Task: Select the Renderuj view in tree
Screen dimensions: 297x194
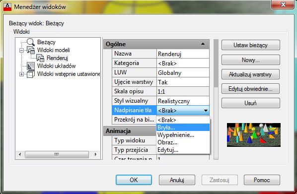Action: 57,58
